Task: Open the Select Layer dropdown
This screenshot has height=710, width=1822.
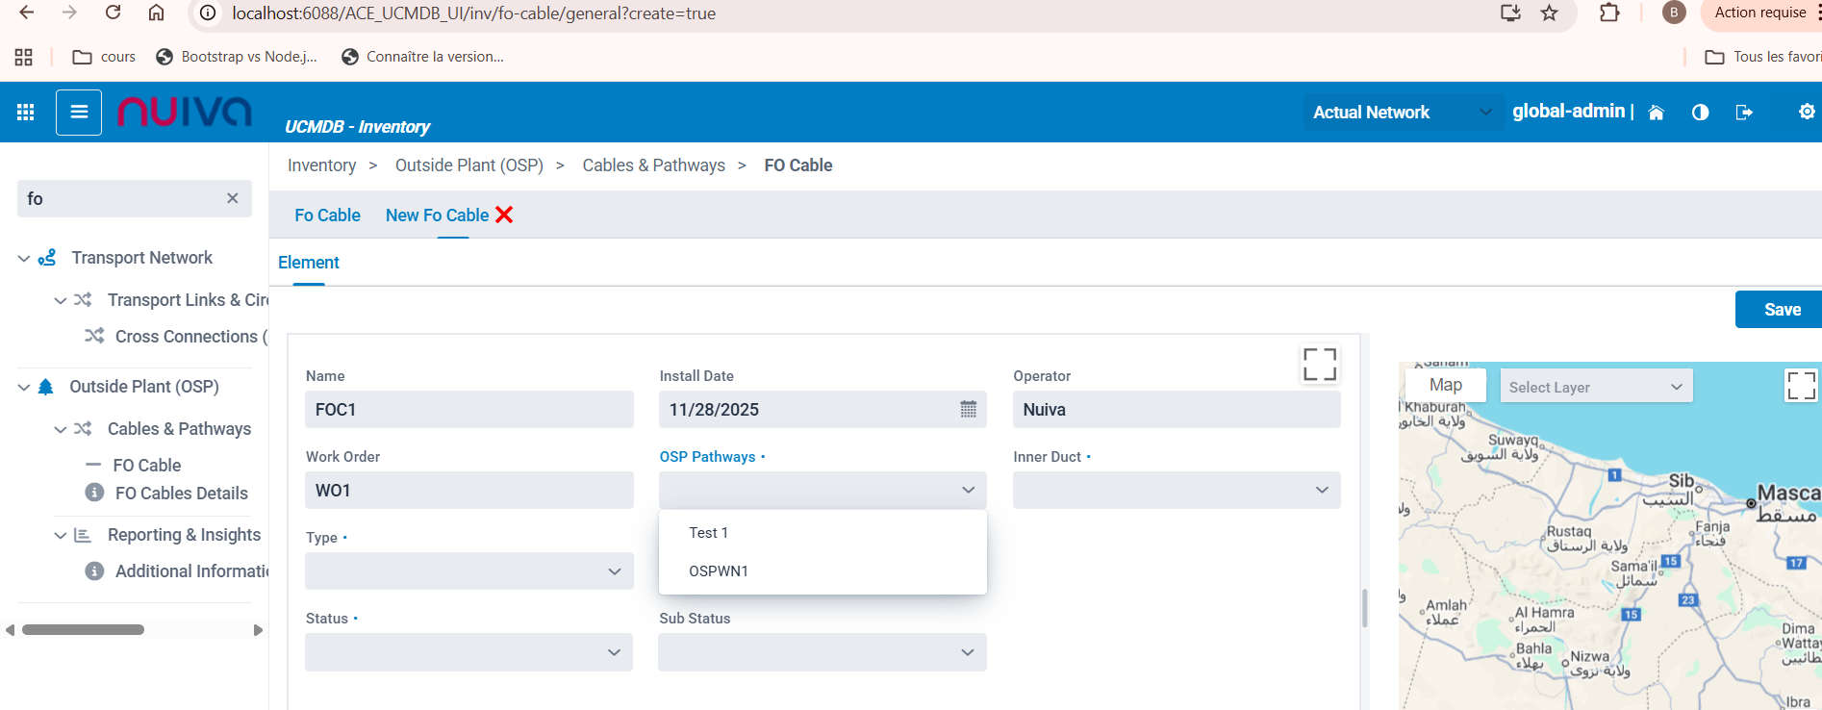Action: [1595, 387]
